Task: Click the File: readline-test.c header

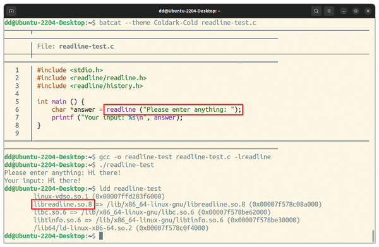Action: (75, 46)
